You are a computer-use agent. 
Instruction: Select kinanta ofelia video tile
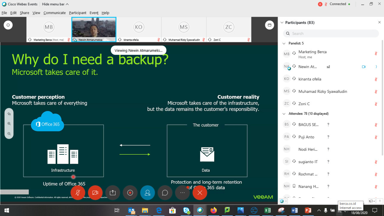pyautogui.click(x=139, y=29)
